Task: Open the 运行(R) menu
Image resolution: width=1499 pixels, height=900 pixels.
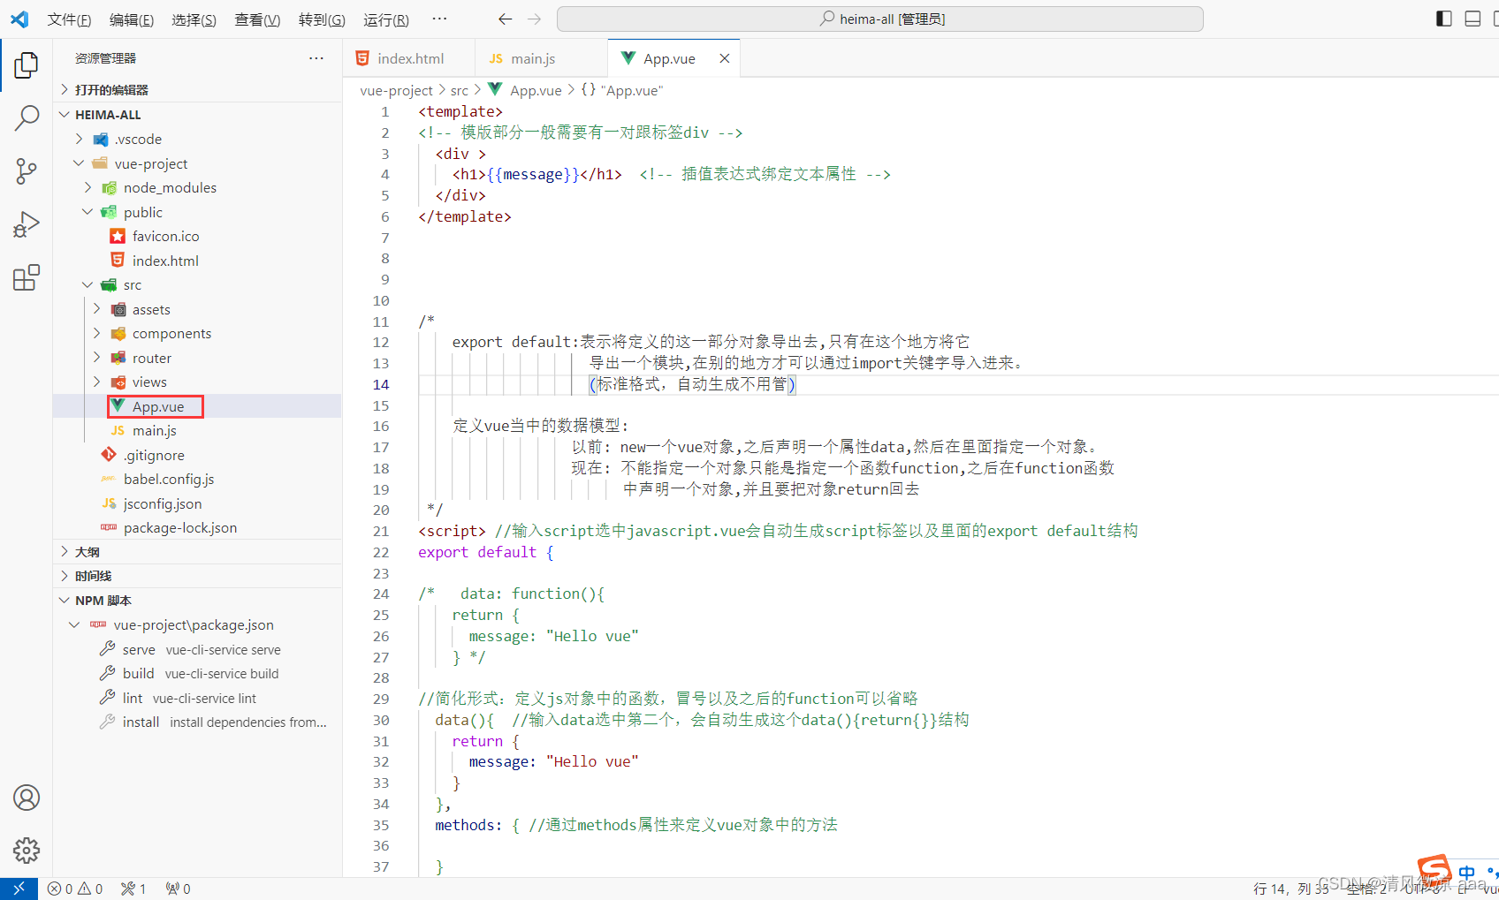Action: [x=386, y=19]
